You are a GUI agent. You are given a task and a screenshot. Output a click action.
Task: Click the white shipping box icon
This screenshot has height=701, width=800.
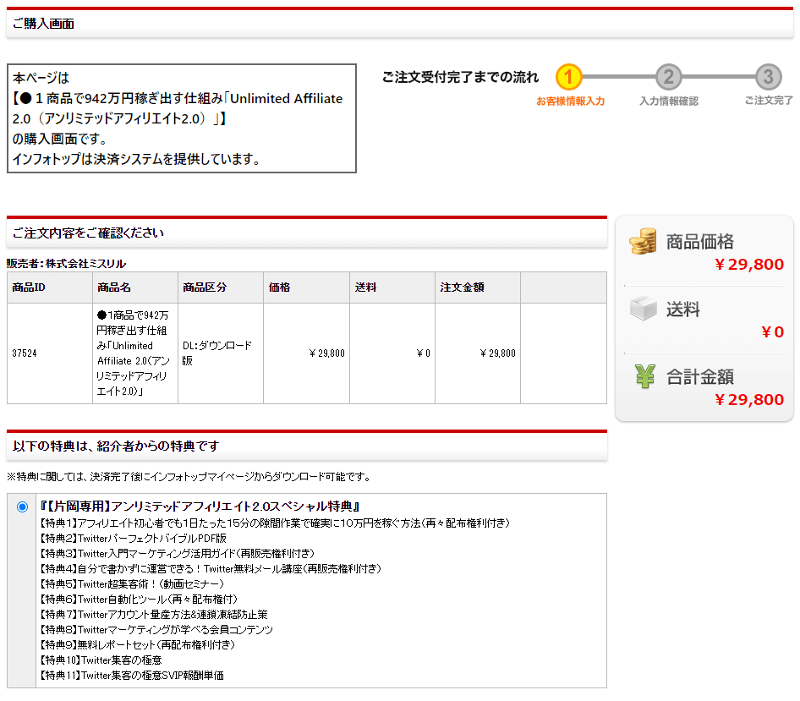(644, 309)
